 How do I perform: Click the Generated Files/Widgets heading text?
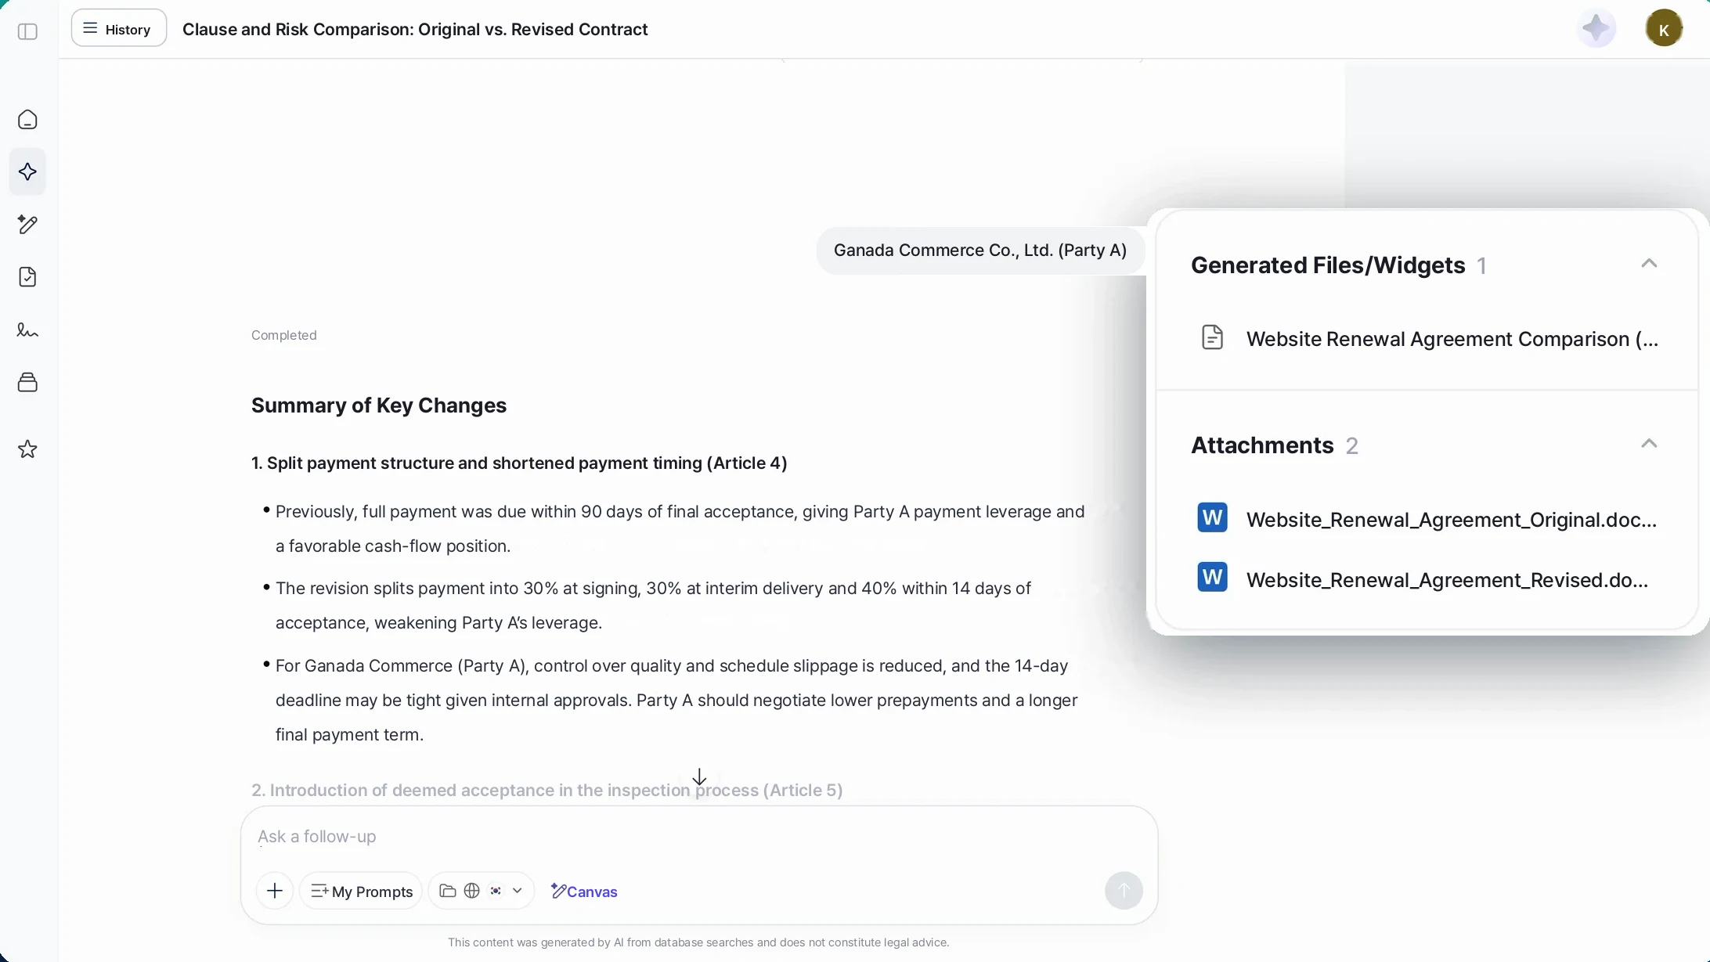1328,265
